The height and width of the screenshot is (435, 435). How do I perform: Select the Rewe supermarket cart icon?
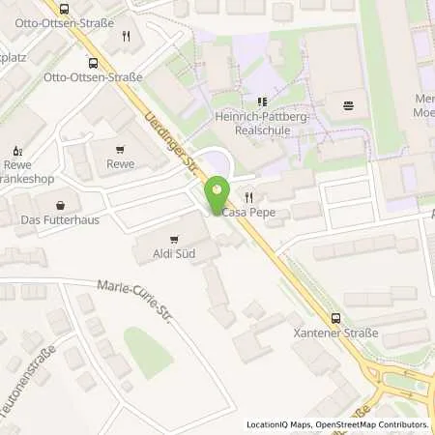pyautogui.click(x=120, y=150)
